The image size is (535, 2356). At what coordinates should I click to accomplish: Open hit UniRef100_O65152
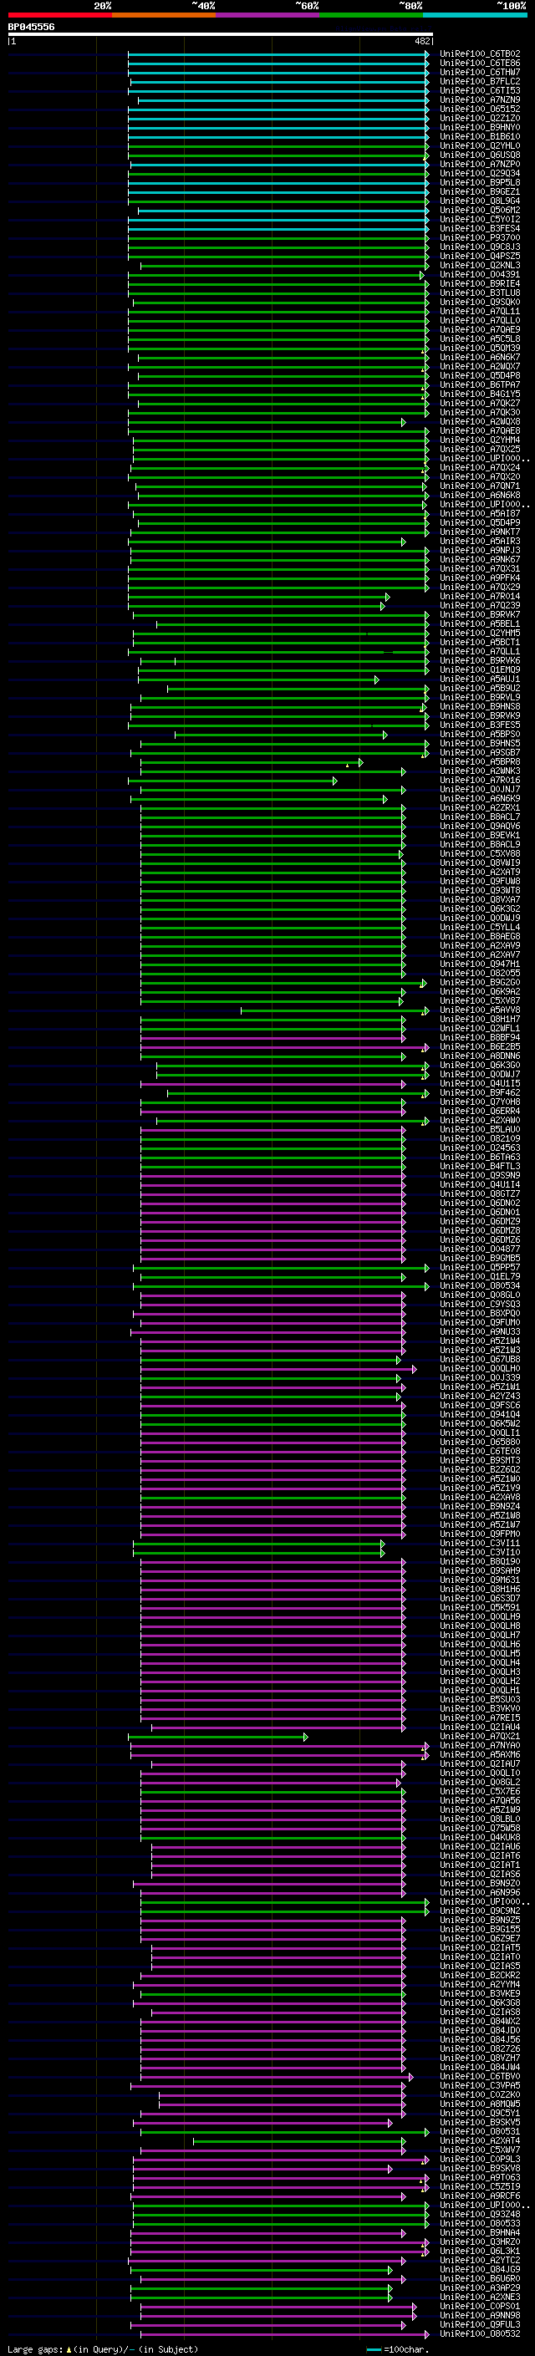(480, 109)
